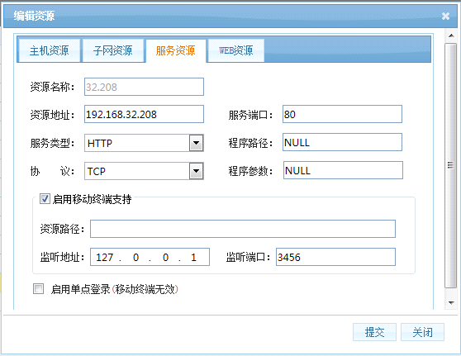461x356 pixels.
Task: Select the 服务资源 tab
Action: tap(176, 50)
